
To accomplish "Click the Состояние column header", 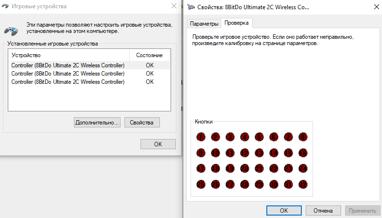I will pyautogui.click(x=150, y=55).
